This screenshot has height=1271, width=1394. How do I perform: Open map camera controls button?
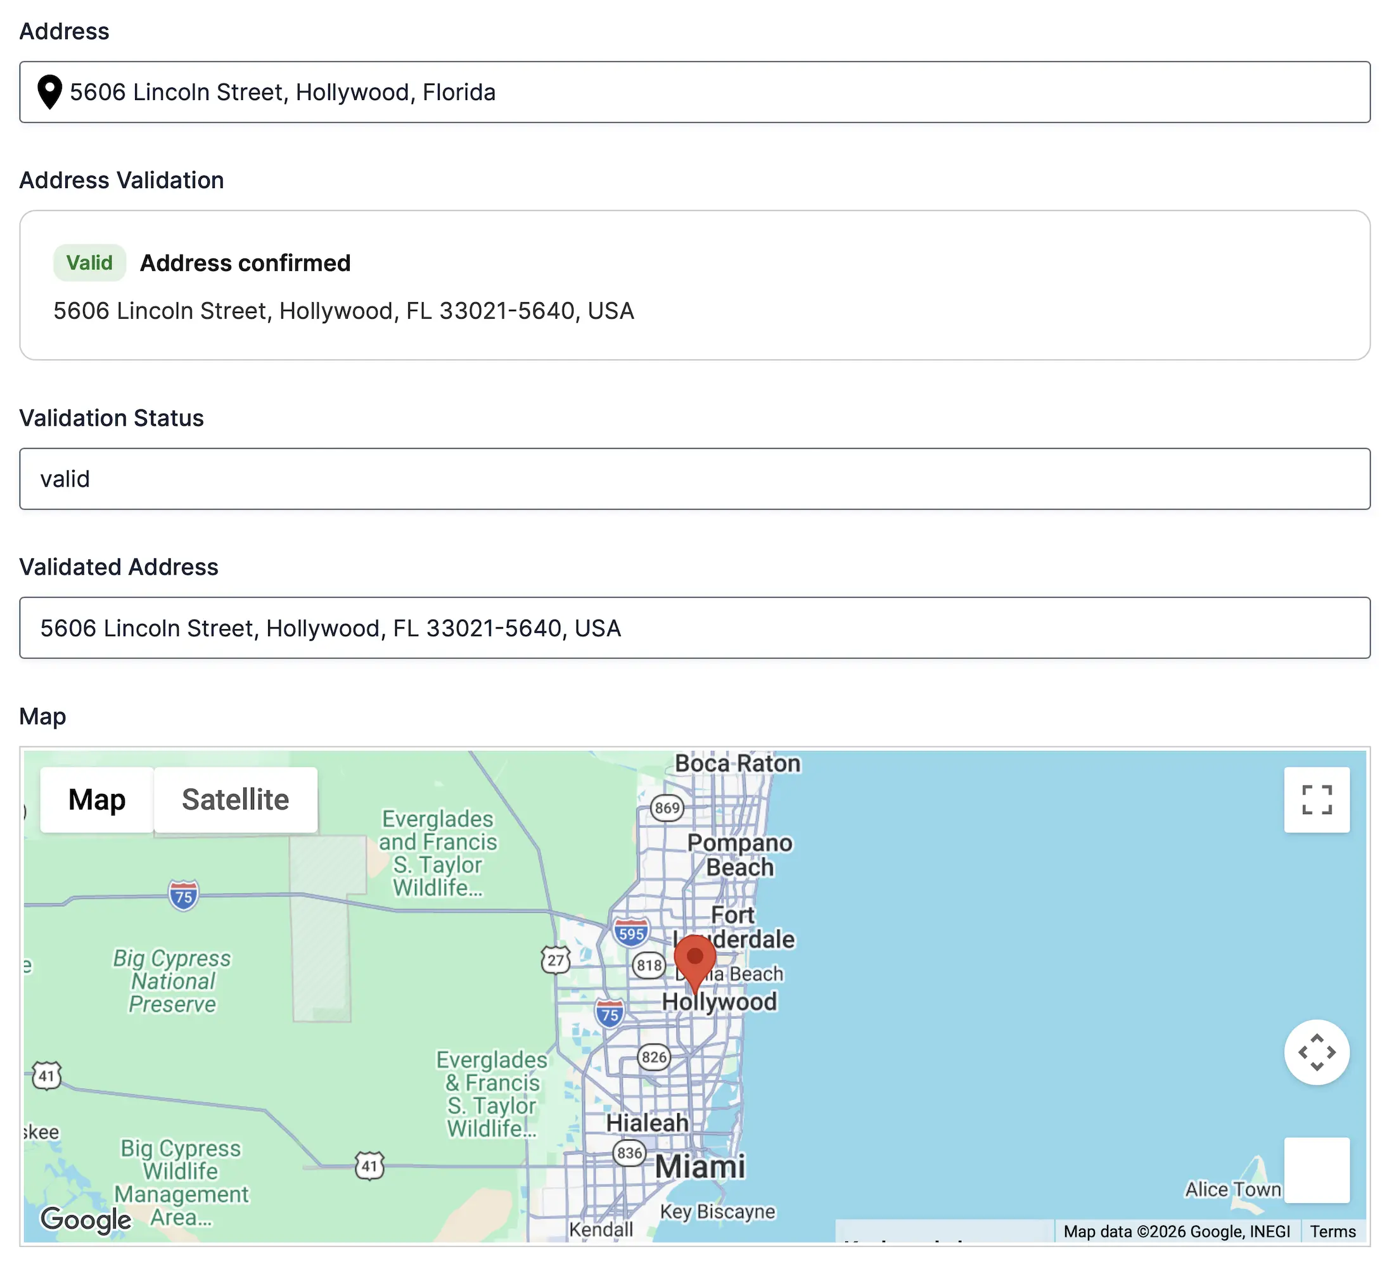click(x=1317, y=1052)
